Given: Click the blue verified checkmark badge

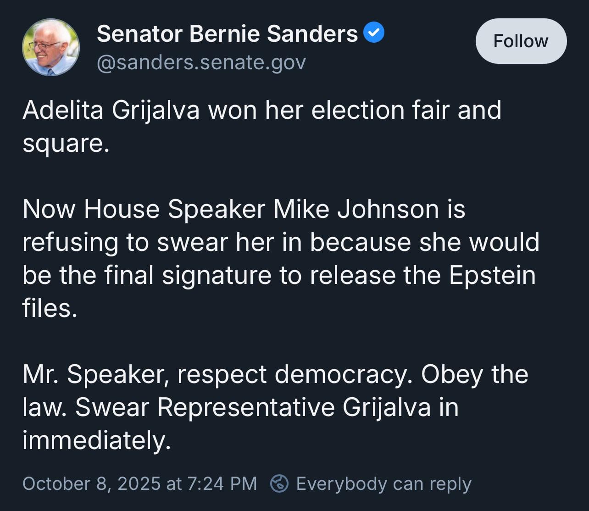Looking at the screenshot, I should (374, 33).
